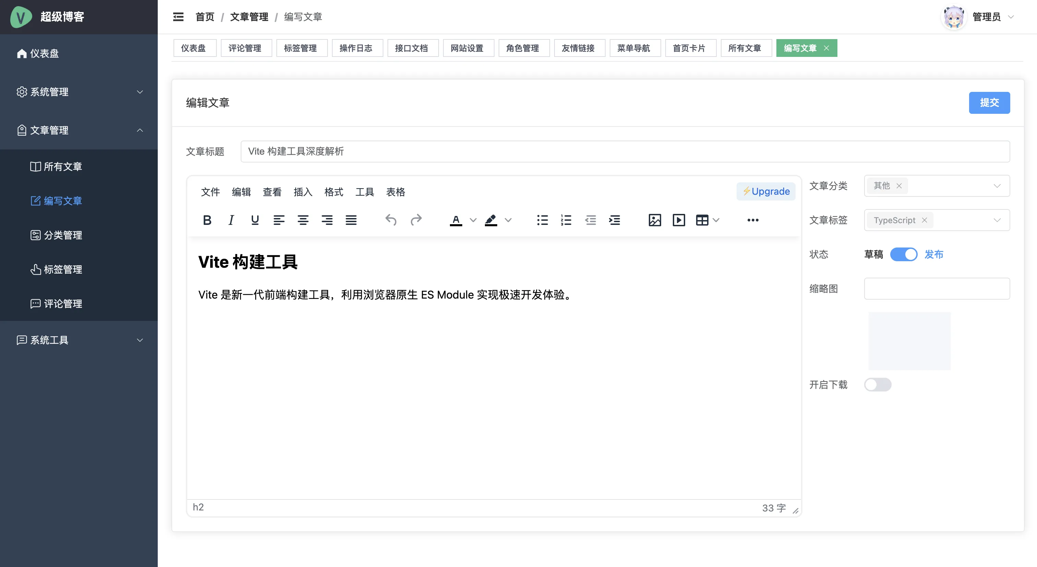Insert image into article
1037x567 pixels.
coord(655,220)
